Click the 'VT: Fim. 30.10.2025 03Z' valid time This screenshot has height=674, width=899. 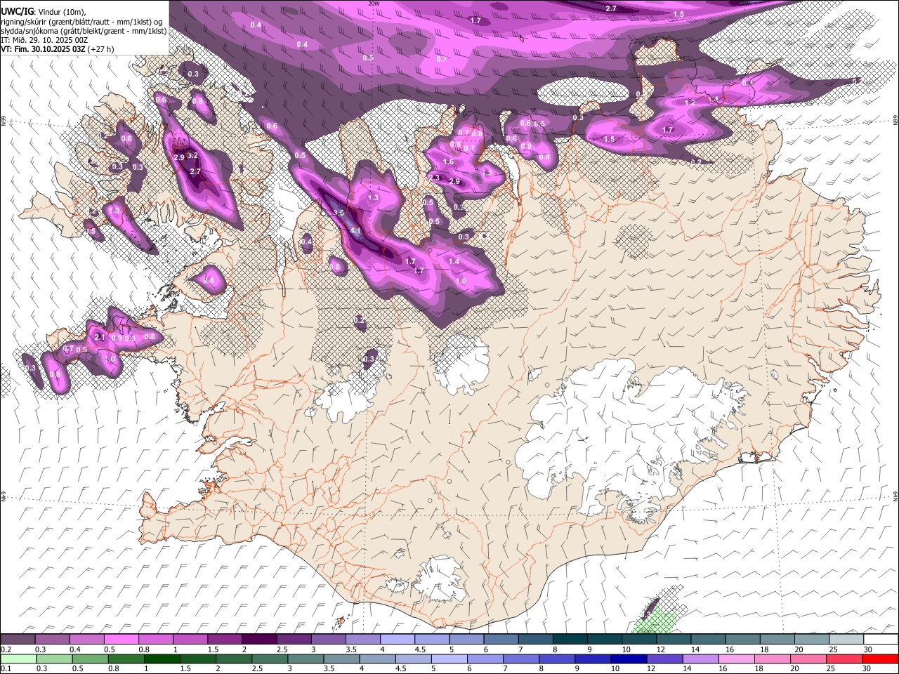(x=44, y=49)
